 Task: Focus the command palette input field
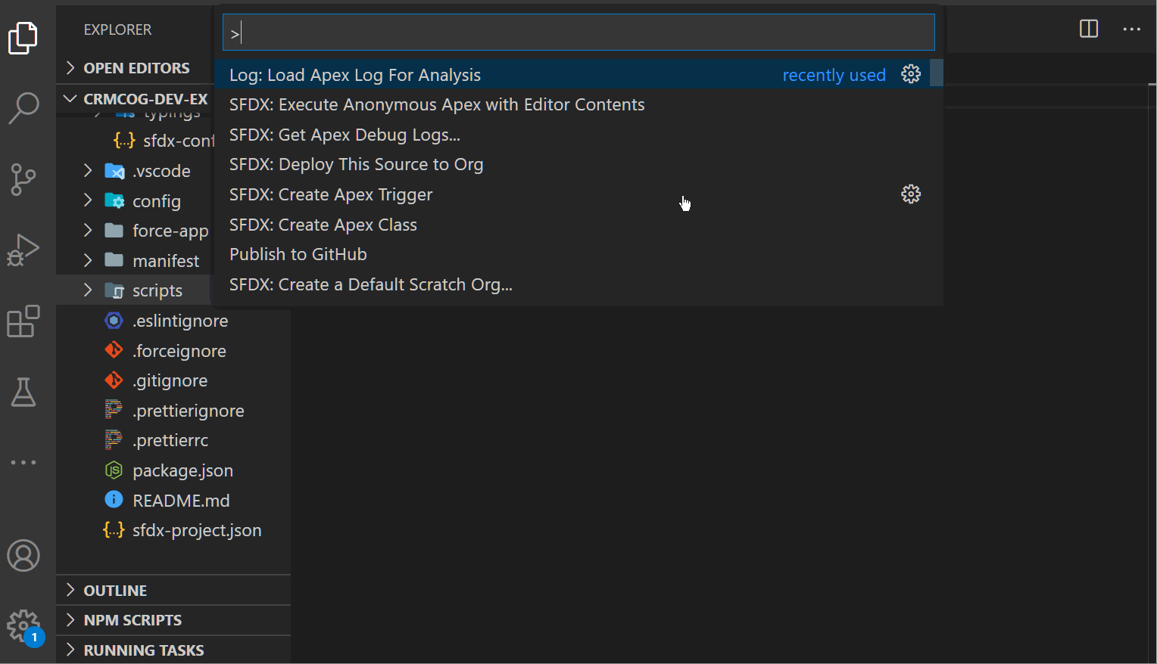pos(578,33)
